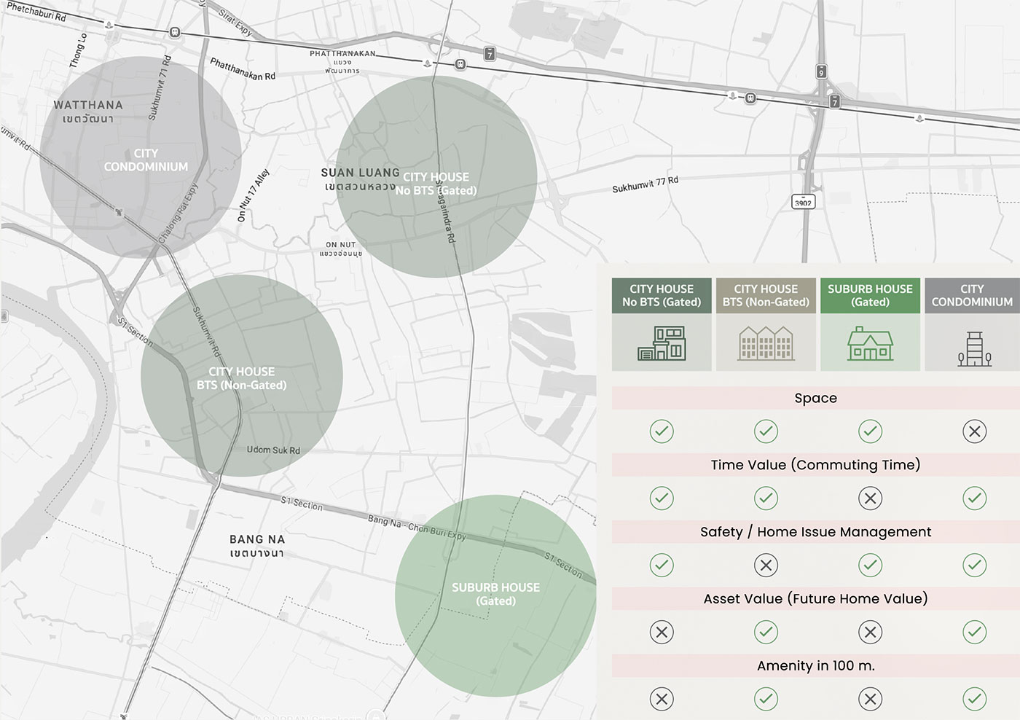Select Asset Value cross for Suburb House
Viewport: 1020px width, 720px height.
point(870,633)
